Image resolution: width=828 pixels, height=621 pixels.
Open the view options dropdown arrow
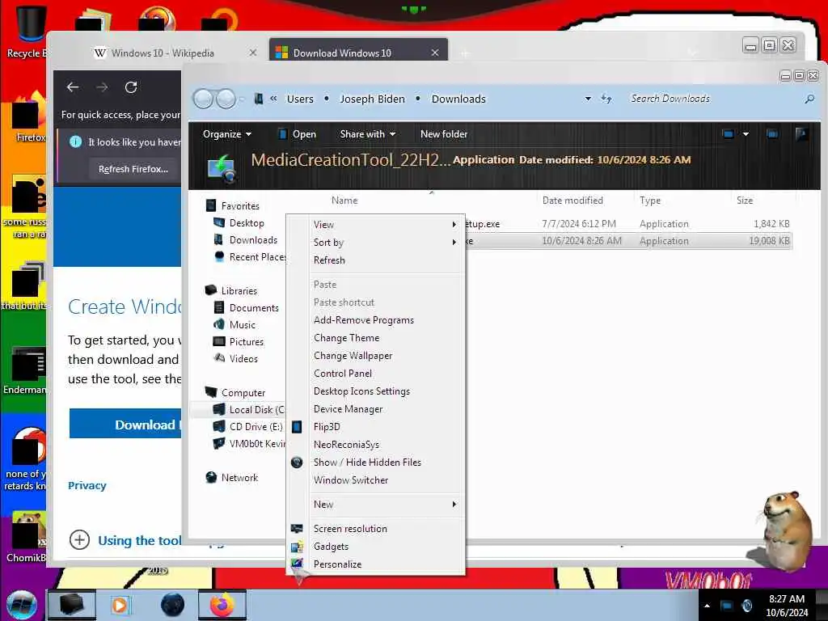tap(746, 134)
